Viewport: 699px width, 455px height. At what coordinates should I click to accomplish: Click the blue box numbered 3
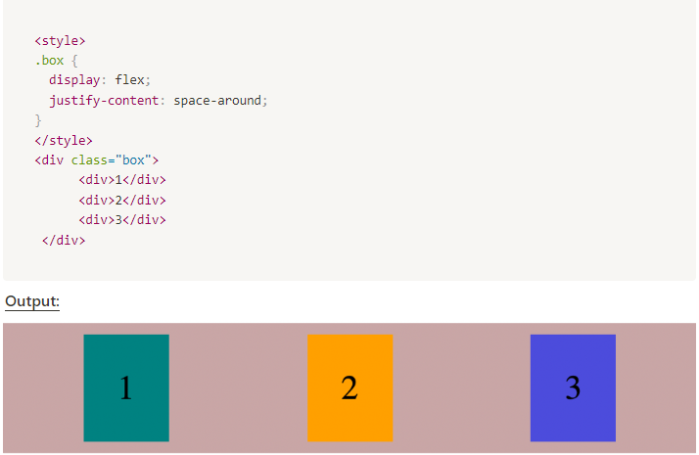pos(573,387)
